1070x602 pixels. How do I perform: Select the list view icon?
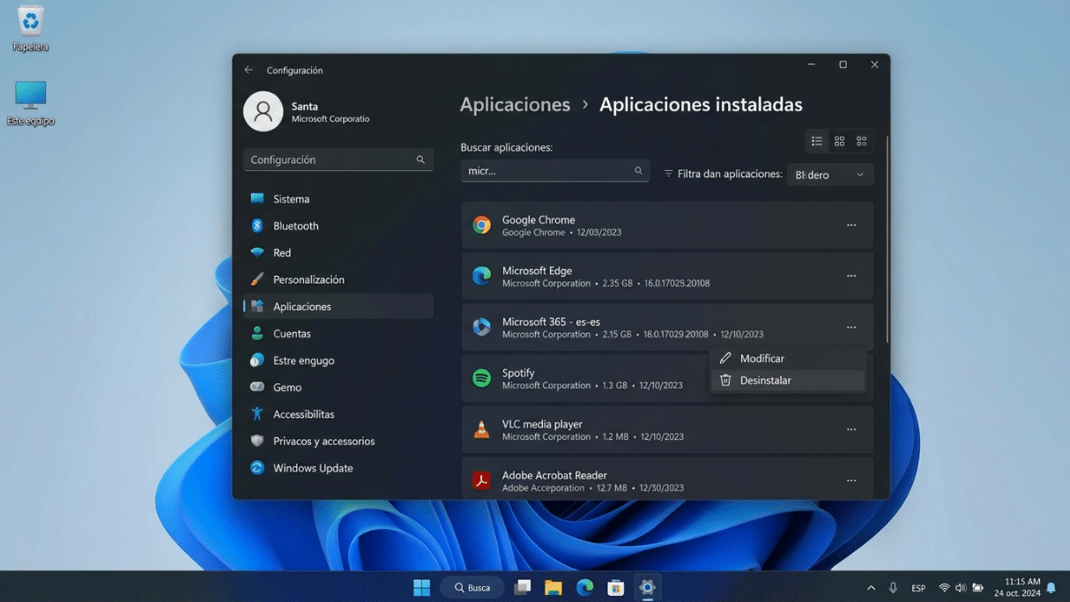[x=816, y=141]
